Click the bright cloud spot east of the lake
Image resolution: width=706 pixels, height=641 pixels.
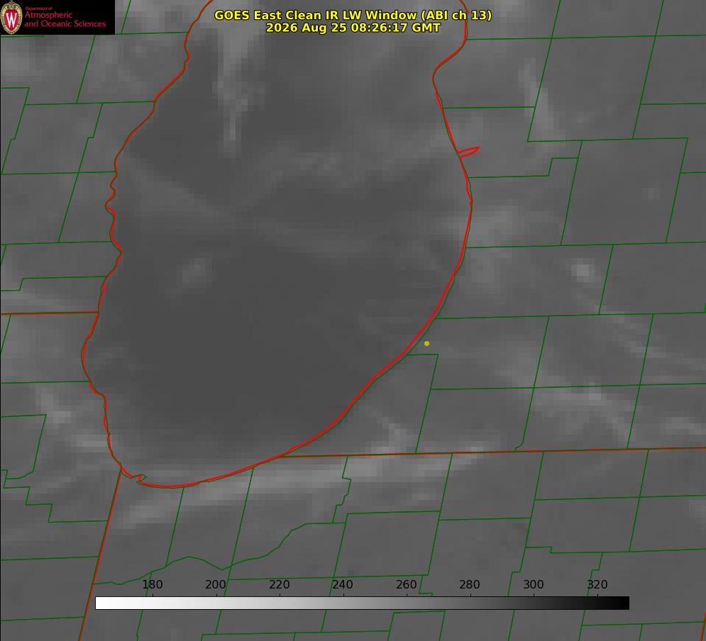583,270
